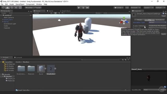Select Cube in Hierarchy
This screenshot has height=94, width=167.
(x=6, y=26)
